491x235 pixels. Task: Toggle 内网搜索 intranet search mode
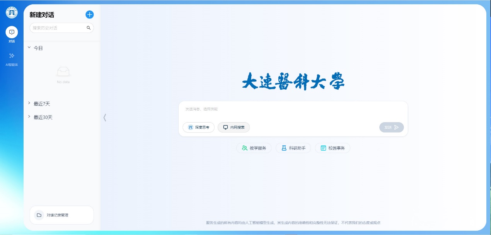coord(234,127)
